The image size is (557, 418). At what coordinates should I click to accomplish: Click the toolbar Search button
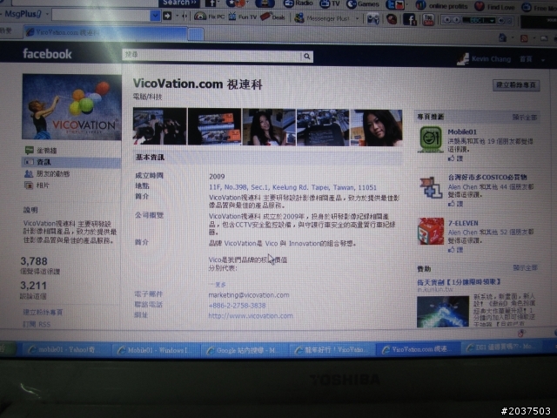[179, 3]
